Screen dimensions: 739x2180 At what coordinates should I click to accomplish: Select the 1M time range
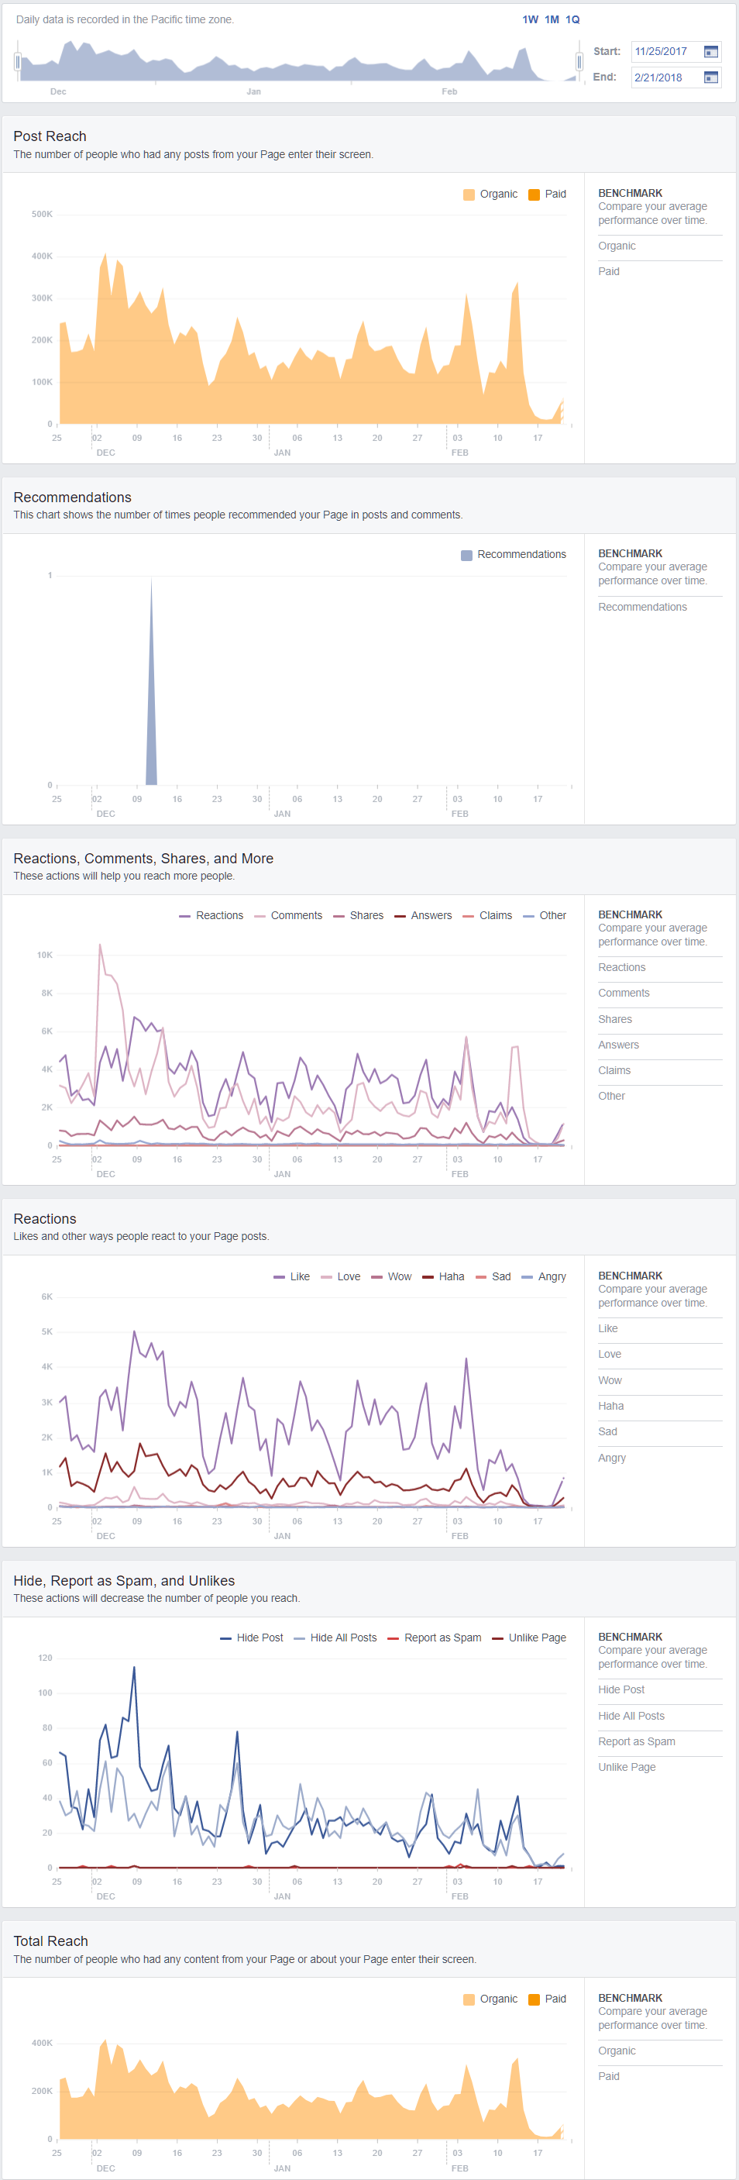pyautogui.click(x=552, y=19)
